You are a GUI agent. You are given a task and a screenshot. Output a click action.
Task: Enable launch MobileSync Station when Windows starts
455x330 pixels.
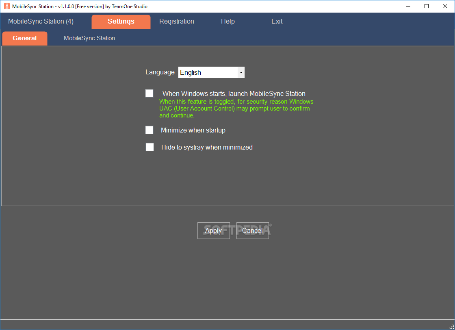[x=149, y=93]
